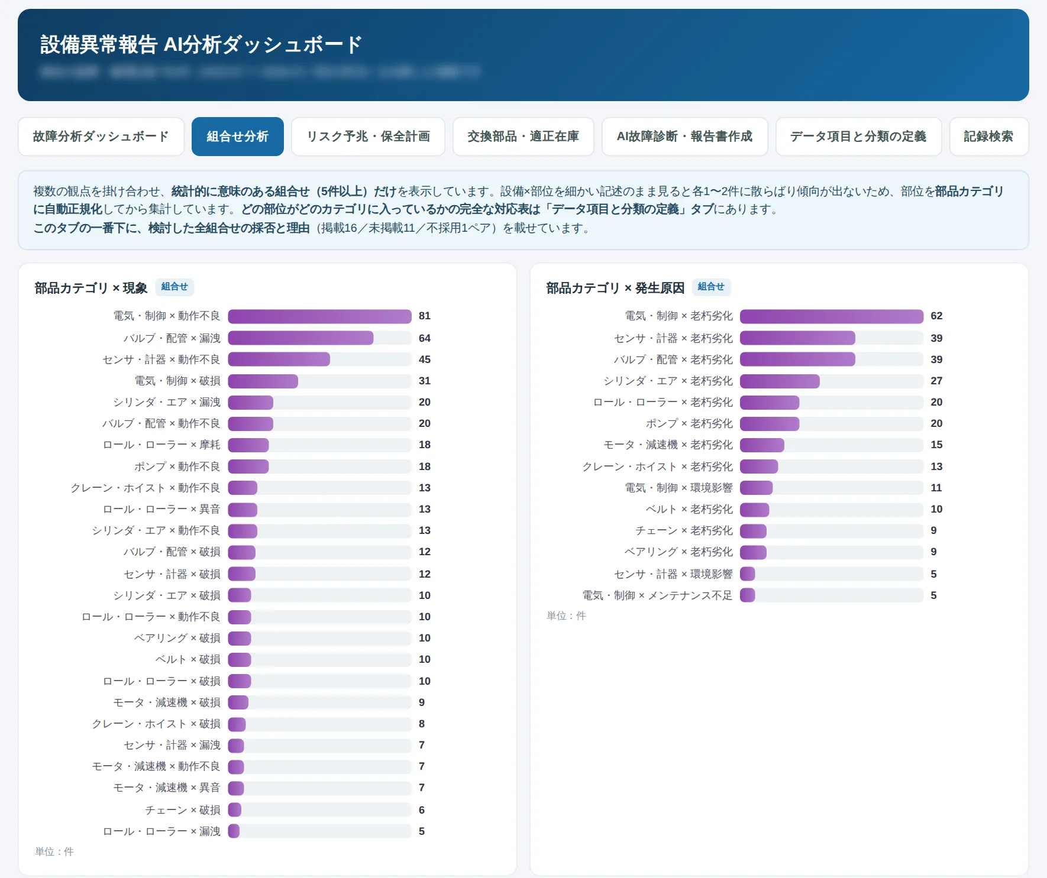
Task: Select the ロール・ローラー × 漏洩 label
Action: 161,831
